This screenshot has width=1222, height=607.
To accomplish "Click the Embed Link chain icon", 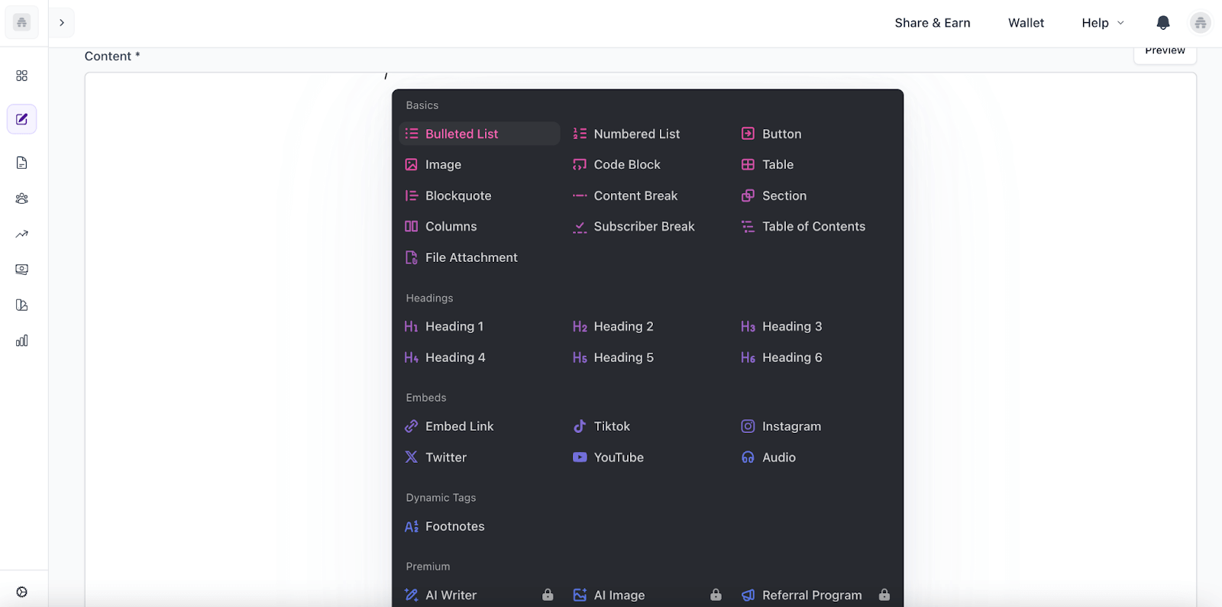I will 412,426.
